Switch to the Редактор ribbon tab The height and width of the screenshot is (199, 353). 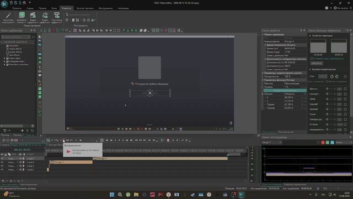66,8
